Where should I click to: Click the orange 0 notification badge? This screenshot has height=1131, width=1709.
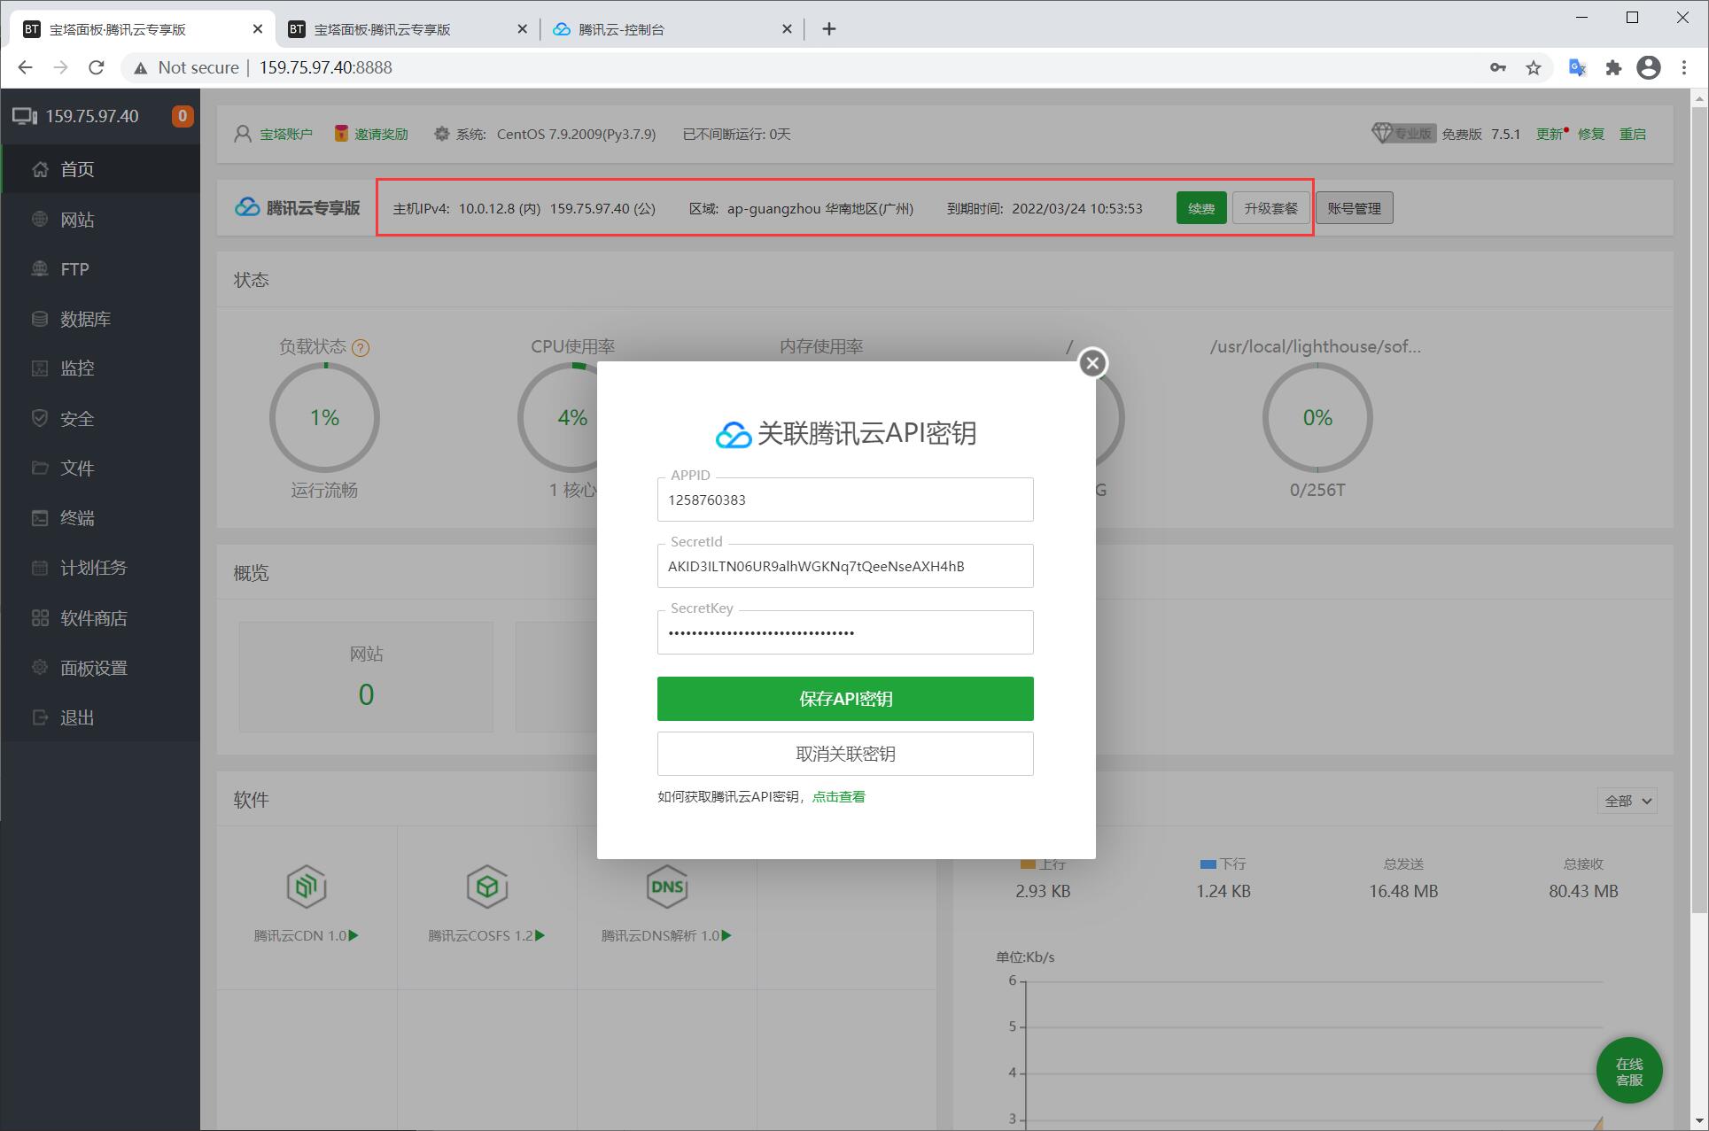[182, 116]
